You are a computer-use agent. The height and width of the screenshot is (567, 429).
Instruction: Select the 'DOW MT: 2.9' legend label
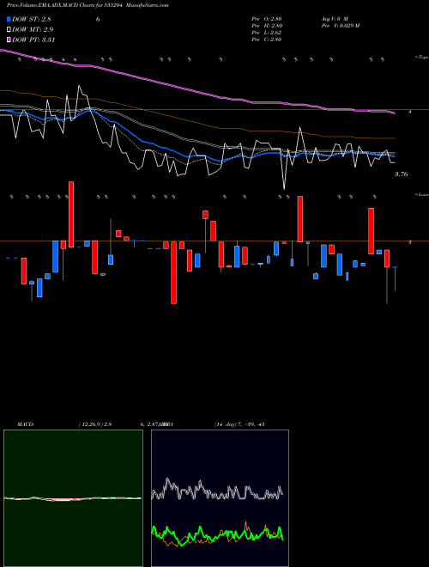(x=32, y=30)
